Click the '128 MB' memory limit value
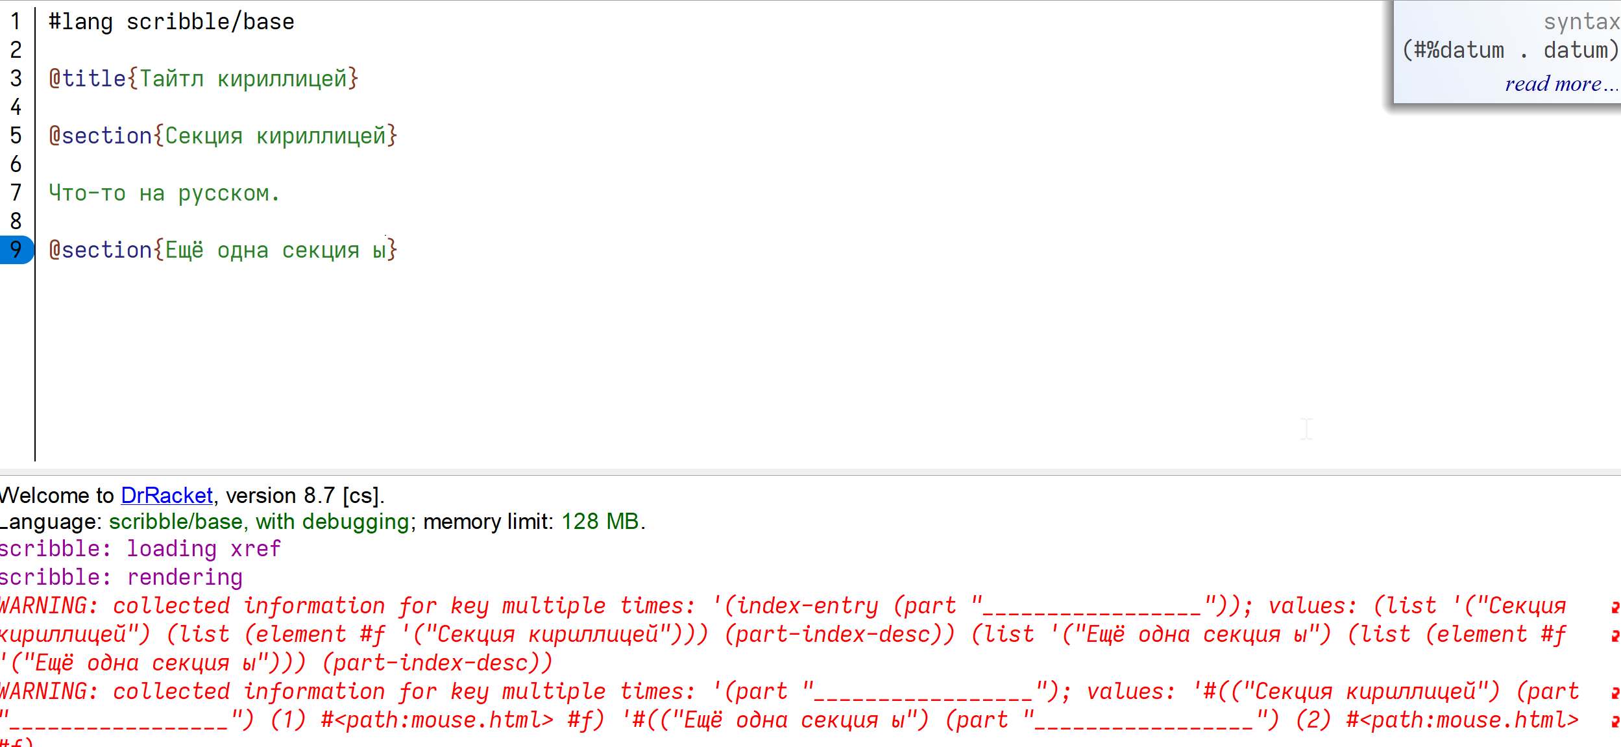Viewport: 1621px width, 747px height. pos(600,522)
